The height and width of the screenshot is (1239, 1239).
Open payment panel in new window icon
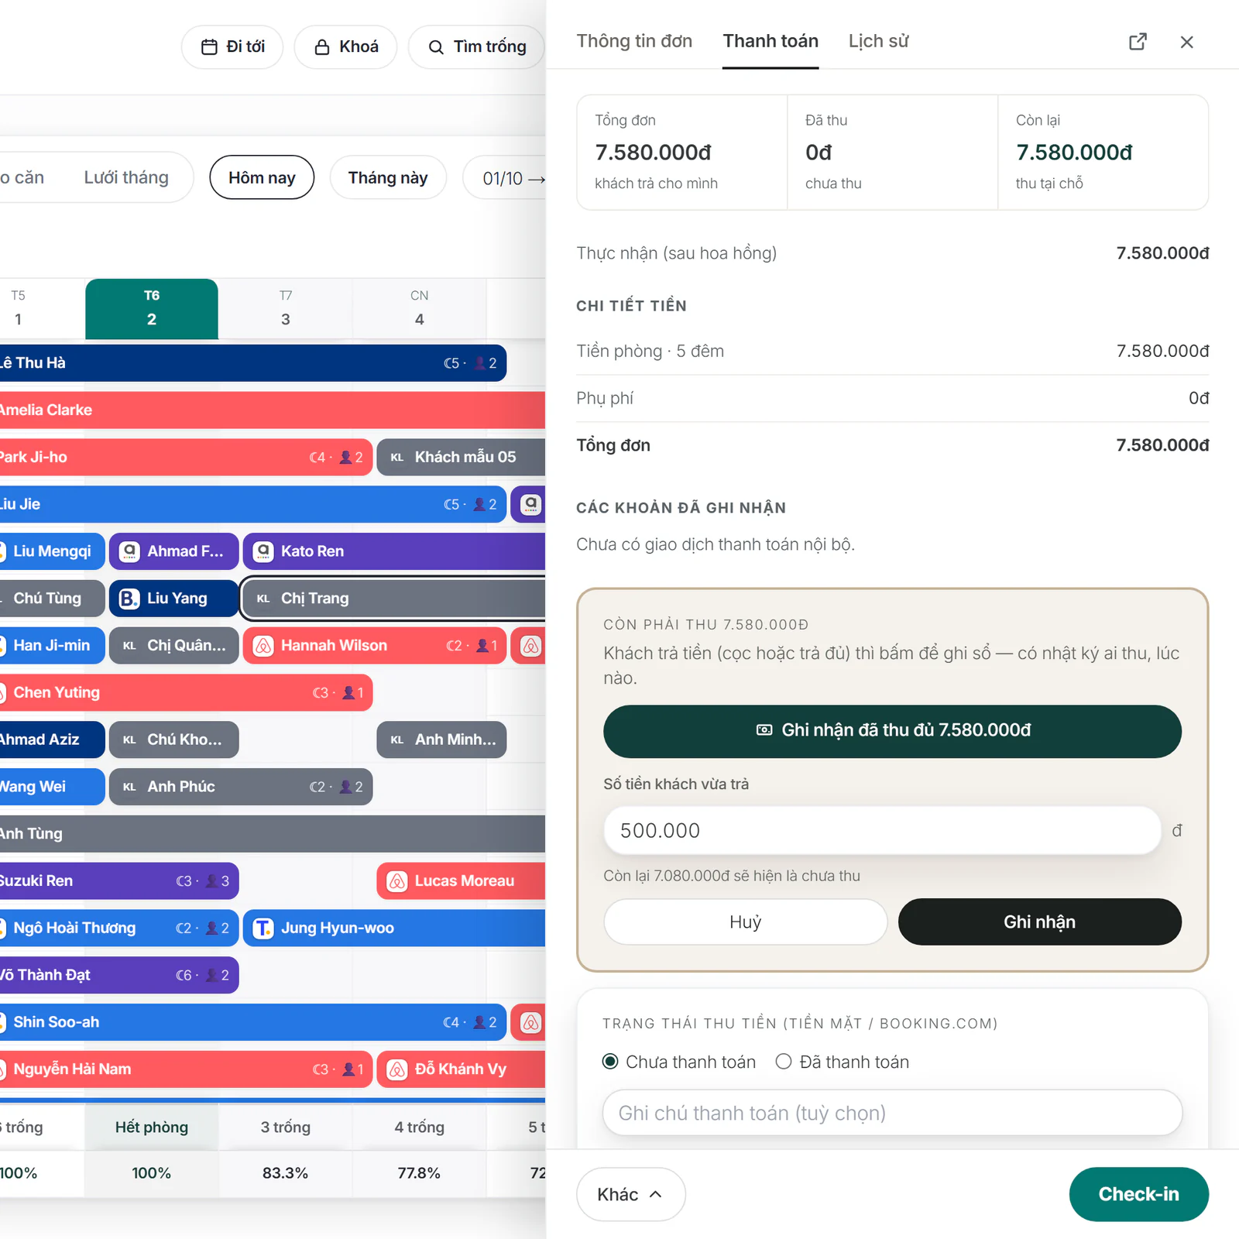[x=1138, y=42]
